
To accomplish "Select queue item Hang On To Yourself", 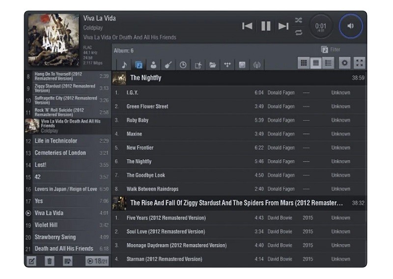I will (68, 76).
